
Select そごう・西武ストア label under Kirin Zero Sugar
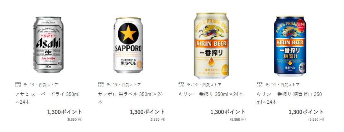coord(282,85)
